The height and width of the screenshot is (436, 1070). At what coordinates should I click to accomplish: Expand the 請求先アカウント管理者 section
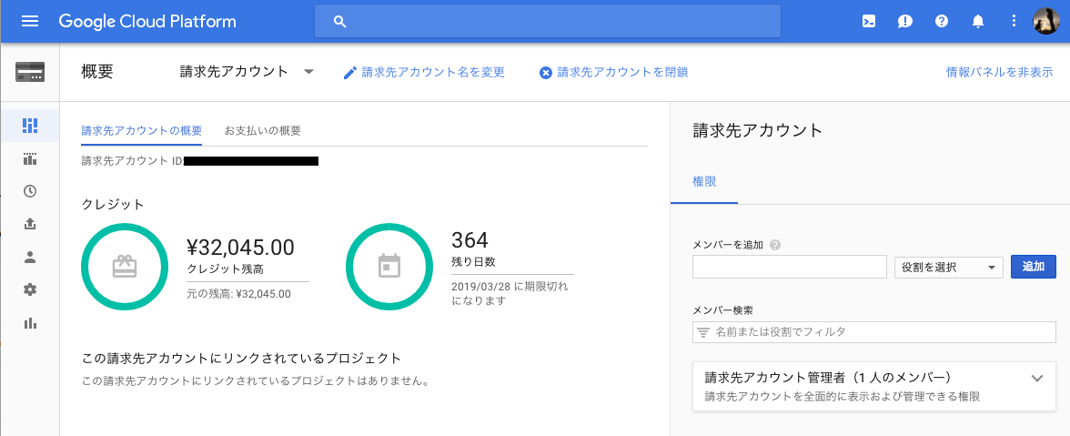[1037, 379]
